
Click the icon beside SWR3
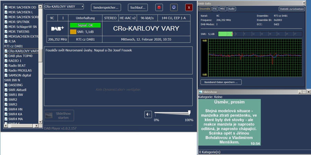pyautogui.click(x=6, y=104)
